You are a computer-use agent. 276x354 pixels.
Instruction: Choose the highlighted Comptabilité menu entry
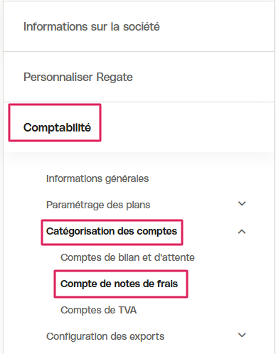point(57,127)
